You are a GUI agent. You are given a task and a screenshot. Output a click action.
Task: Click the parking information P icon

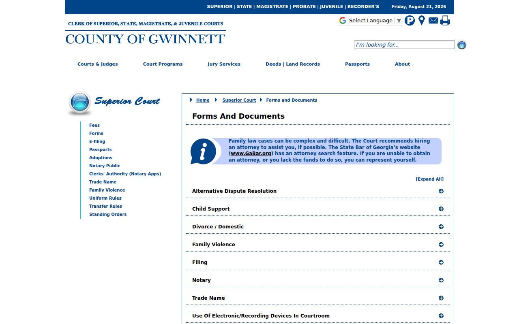pyautogui.click(x=410, y=20)
